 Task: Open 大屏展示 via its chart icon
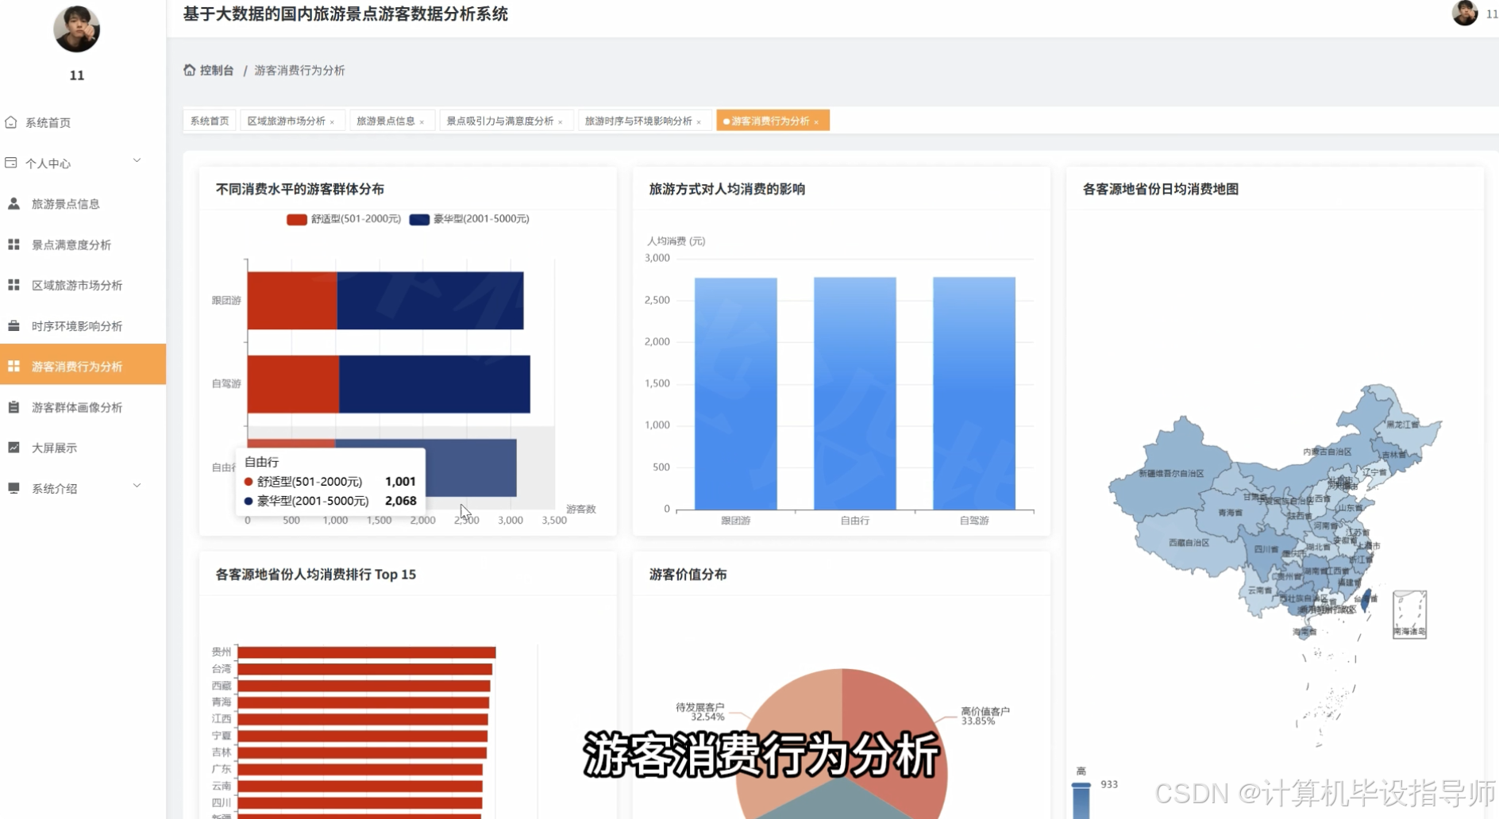pos(13,447)
